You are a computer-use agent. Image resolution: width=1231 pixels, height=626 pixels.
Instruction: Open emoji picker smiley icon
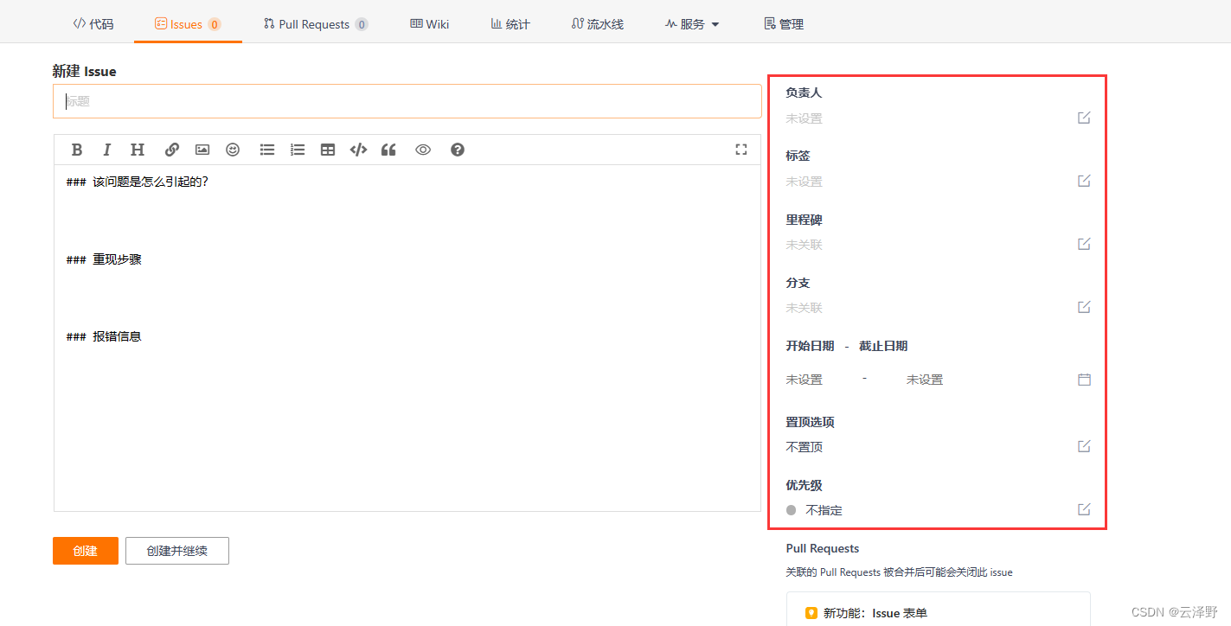(x=233, y=150)
